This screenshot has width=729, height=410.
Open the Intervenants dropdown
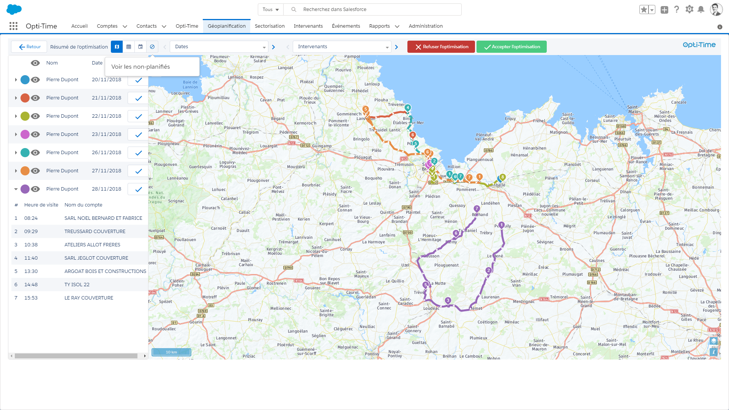coord(342,47)
